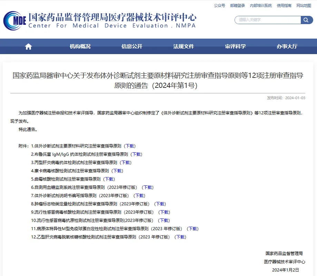Screen dimensions: 317x276
Task: Download attachment 3 丙型肝炎病毒抗体检测试剂
Action: pos(126,163)
